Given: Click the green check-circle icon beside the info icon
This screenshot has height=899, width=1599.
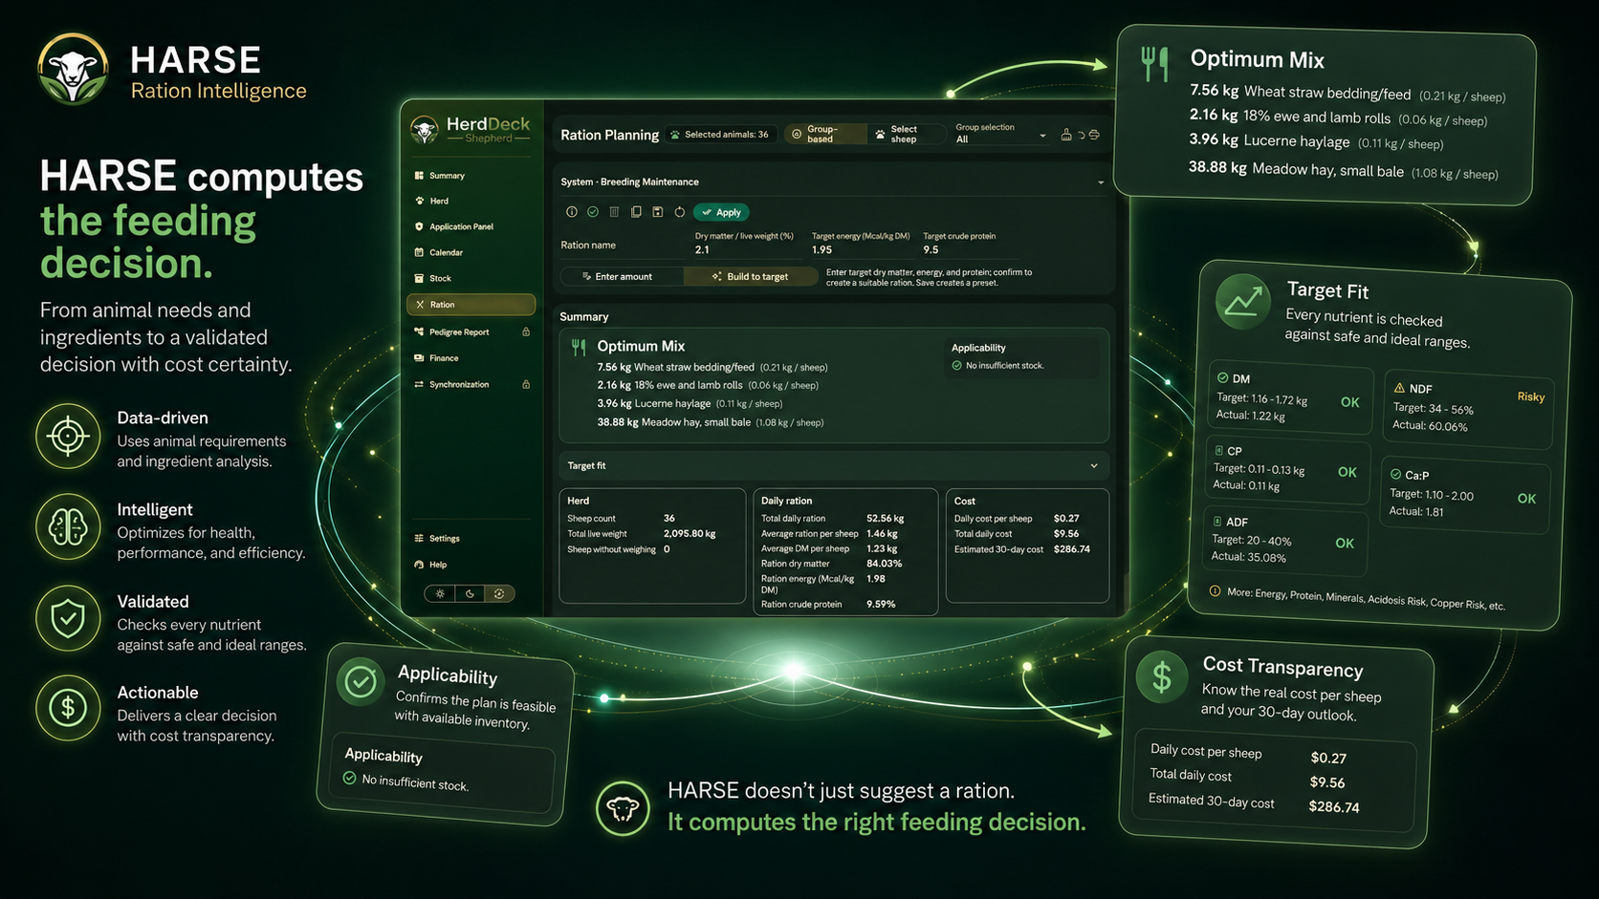Looking at the screenshot, I should [593, 212].
